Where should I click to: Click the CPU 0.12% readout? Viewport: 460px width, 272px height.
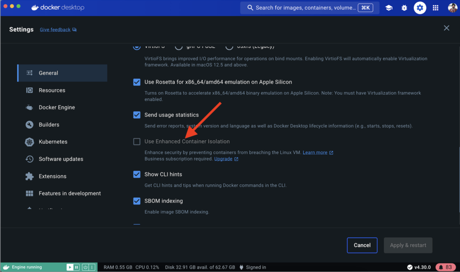coord(147,268)
